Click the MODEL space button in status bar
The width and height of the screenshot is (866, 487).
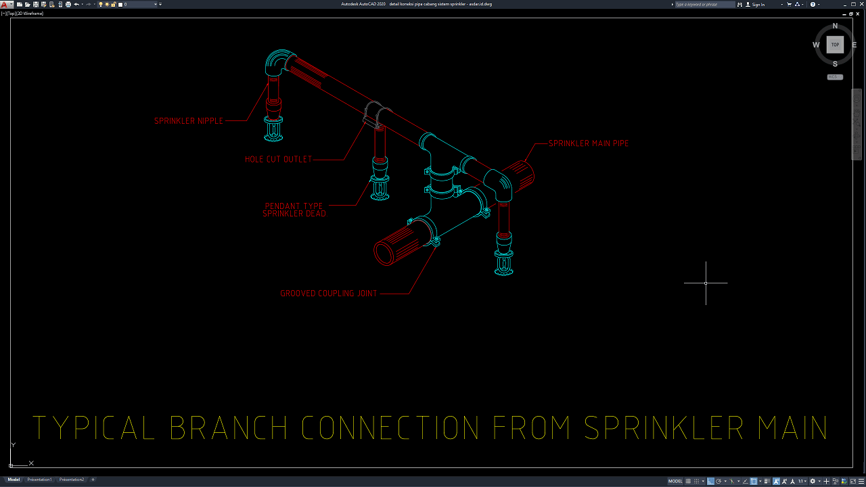click(x=675, y=481)
